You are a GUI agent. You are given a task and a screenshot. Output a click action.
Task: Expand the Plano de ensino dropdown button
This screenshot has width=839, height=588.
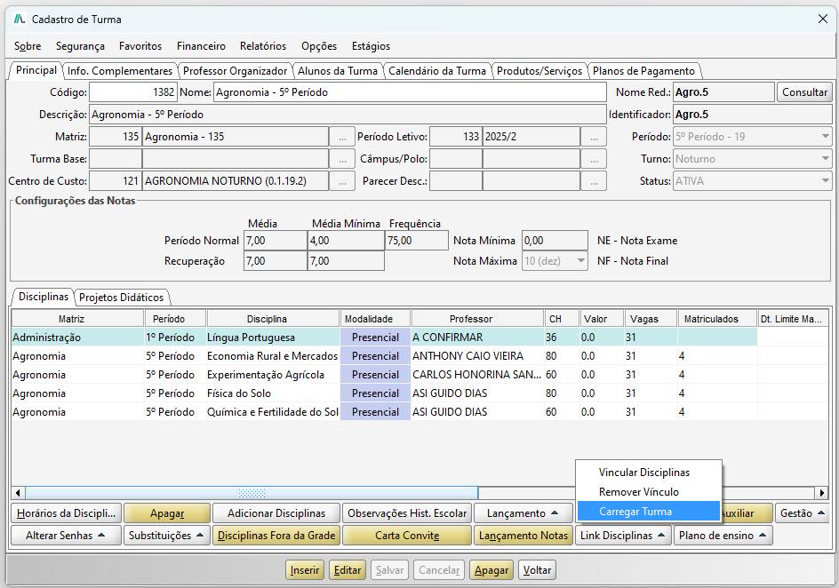[x=723, y=535]
